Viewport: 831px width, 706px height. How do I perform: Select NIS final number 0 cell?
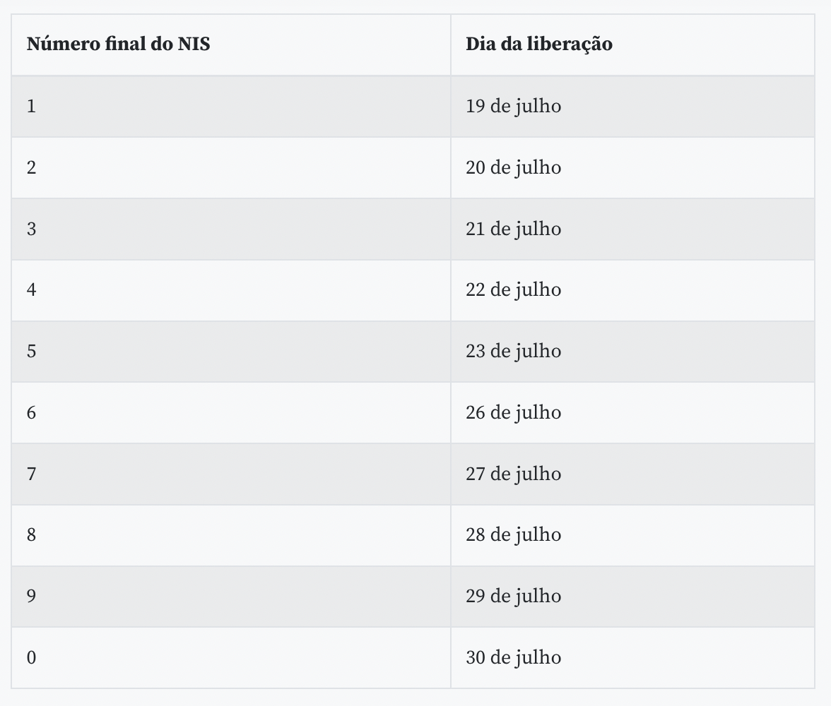tap(31, 658)
